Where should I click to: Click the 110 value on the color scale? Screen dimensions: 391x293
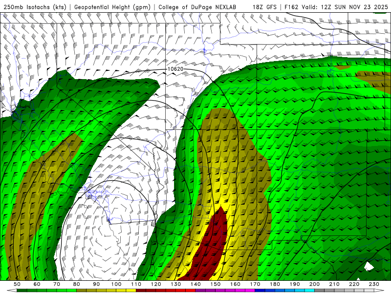coord(136,284)
